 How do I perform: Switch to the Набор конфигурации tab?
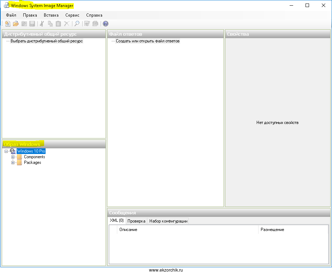(168, 221)
